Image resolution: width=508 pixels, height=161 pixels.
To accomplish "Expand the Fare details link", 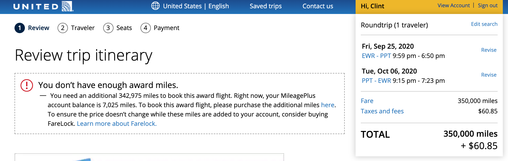I will 367,101.
